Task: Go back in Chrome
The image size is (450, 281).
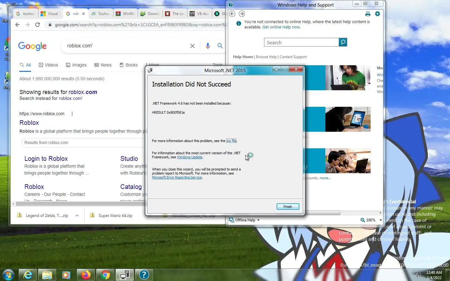Action: click(x=17, y=25)
